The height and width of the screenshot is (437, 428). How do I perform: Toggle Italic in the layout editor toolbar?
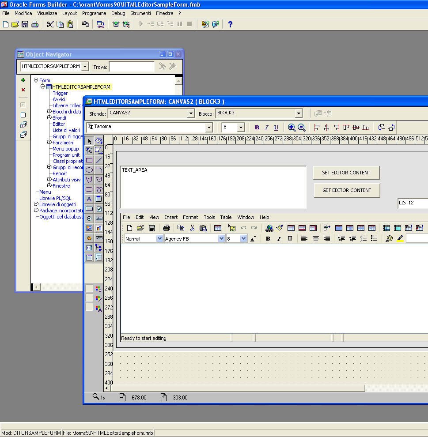(266, 128)
